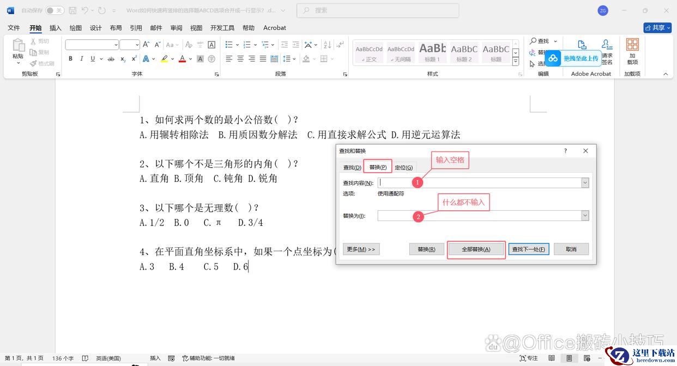Apply the yellow text highlight color
This screenshot has height=366, width=677.
point(164,59)
